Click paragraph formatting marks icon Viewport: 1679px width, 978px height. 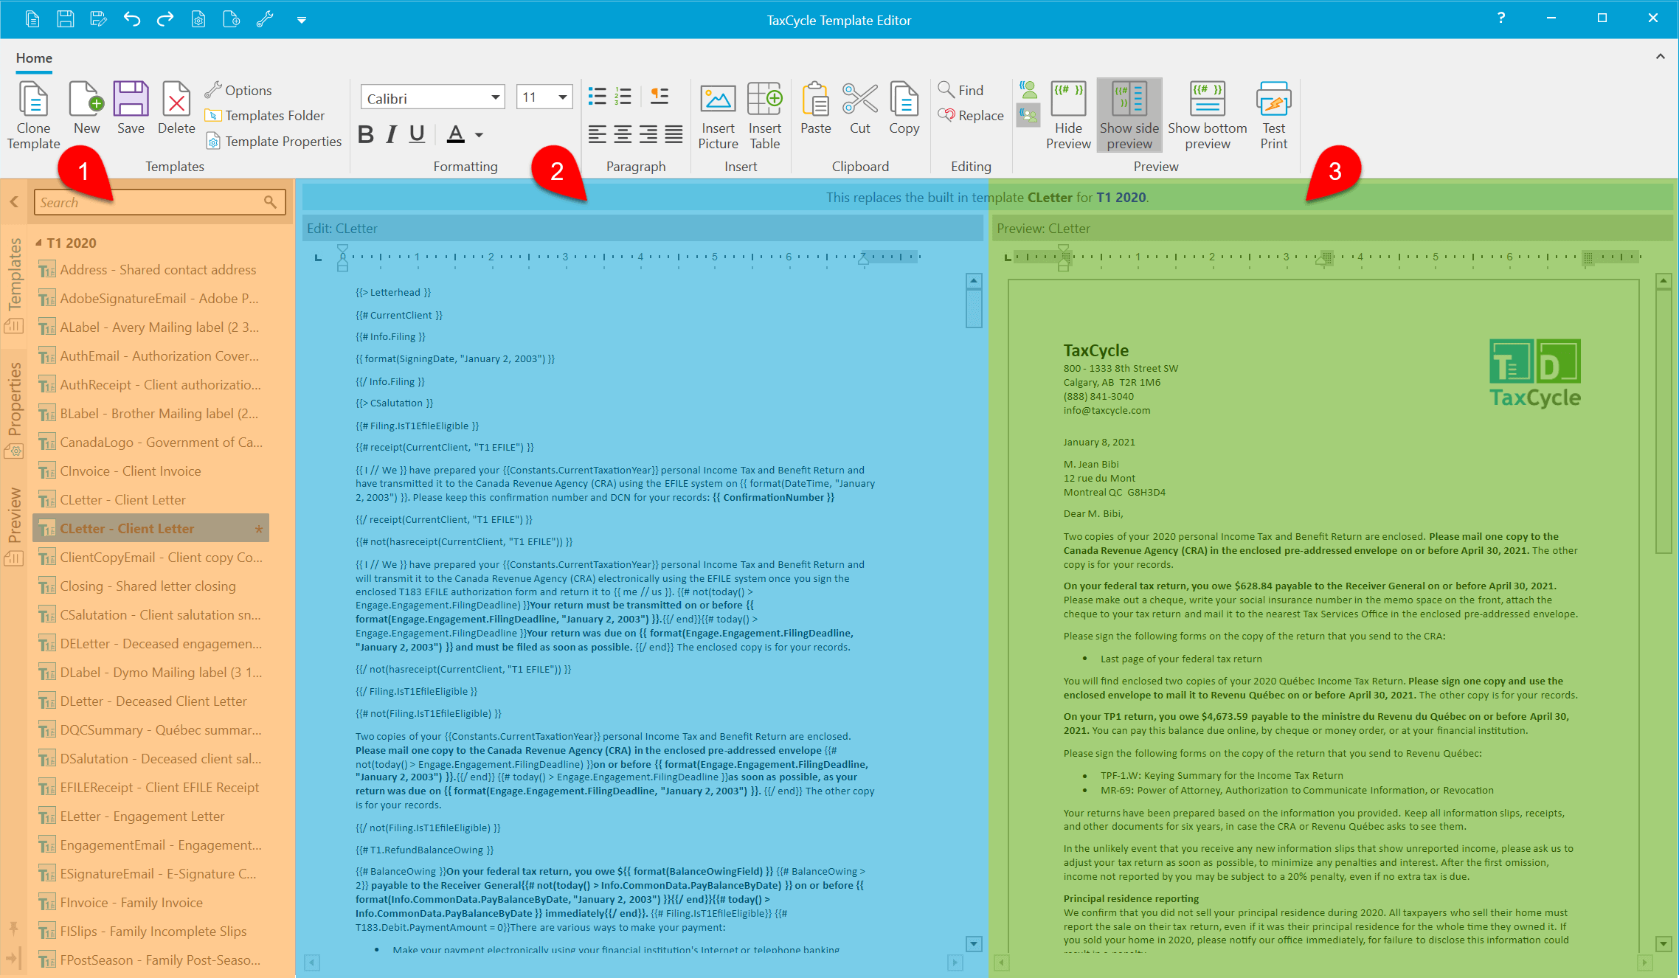click(660, 97)
